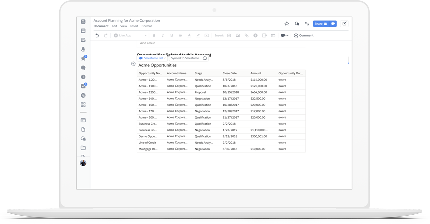Open the Insert menu

(134, 26)
